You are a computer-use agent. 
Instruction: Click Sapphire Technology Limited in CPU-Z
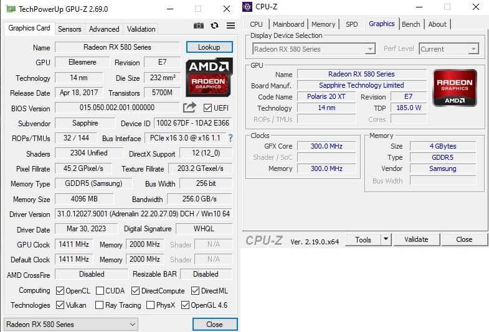[x=361, y=85]
